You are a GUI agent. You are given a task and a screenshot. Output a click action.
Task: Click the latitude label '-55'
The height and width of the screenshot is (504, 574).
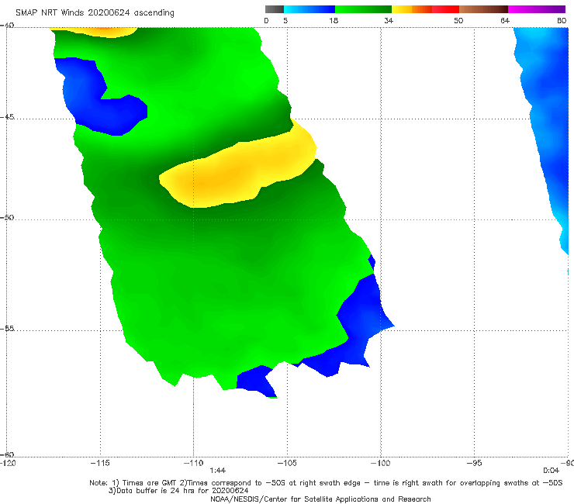[7, 328]
